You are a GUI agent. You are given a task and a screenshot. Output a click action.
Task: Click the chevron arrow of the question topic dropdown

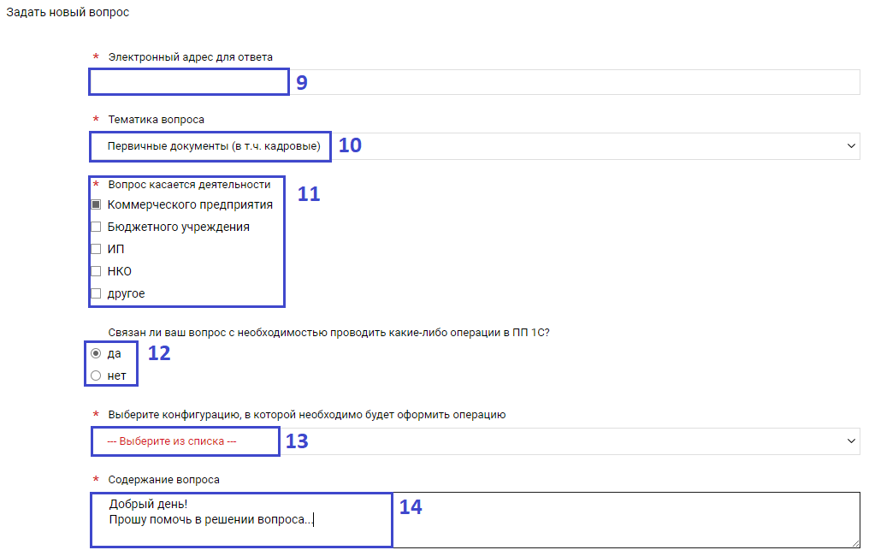point(851,145)
